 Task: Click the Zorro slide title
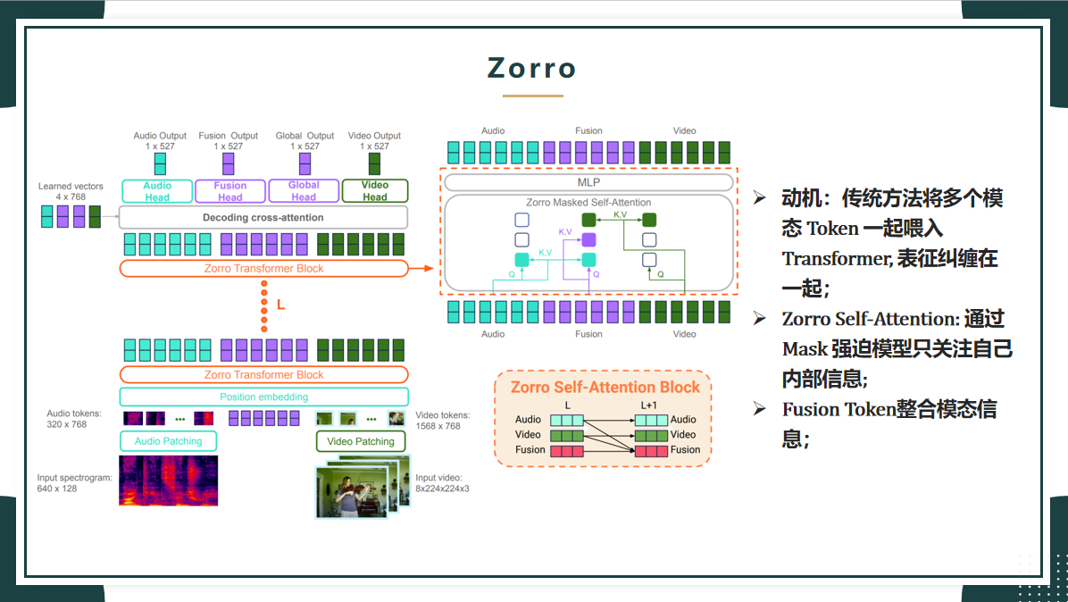click(532, 68)
